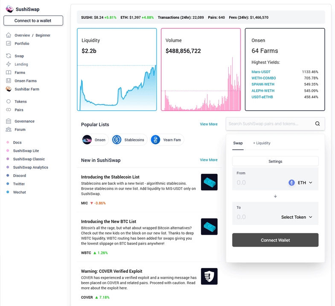Open the WETH-COMBO farm link
335x306 pixels.
point(264,78)
